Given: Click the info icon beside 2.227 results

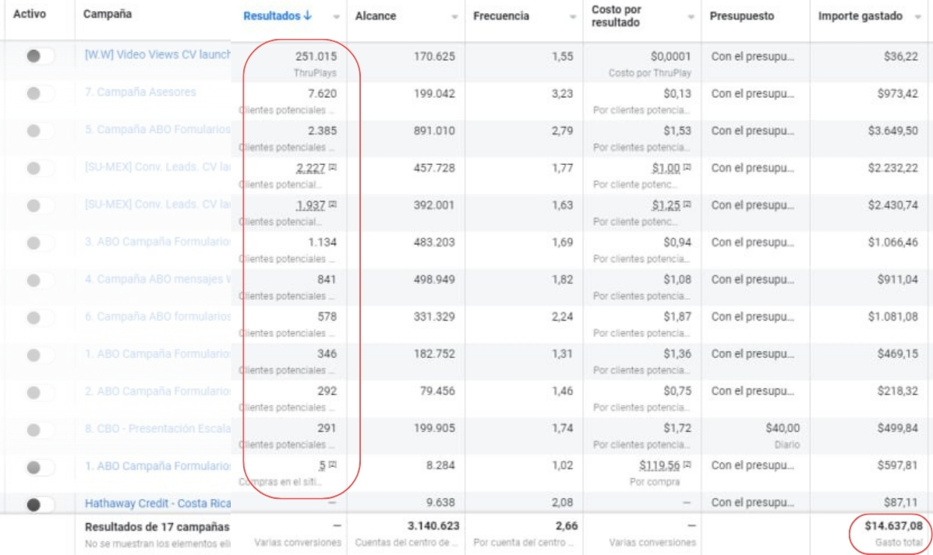Looking at the screenshot, I should click(x=333, y=168).
